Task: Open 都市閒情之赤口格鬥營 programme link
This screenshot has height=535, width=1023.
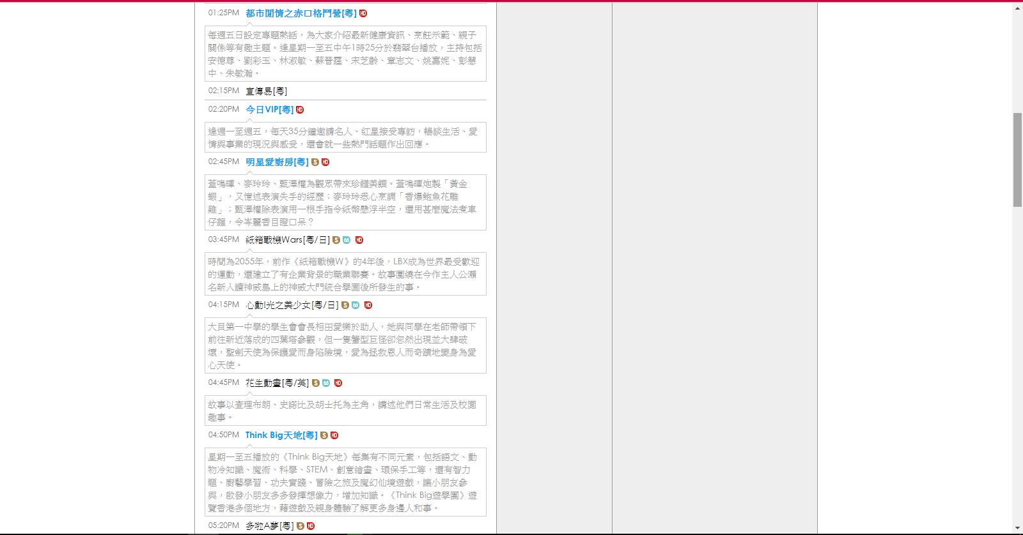Action: (x=301, y=13)
